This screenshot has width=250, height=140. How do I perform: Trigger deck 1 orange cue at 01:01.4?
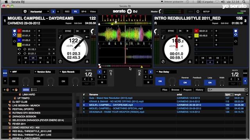pos(19,35)
